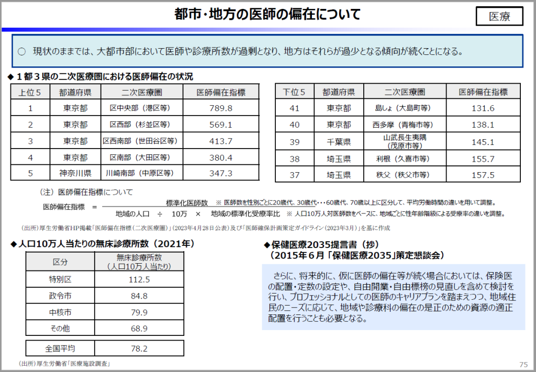The height and width of the screenshot is (372, 536).
Task: Select the cell 秩父（秩父市等）
Action: [405, 175]
